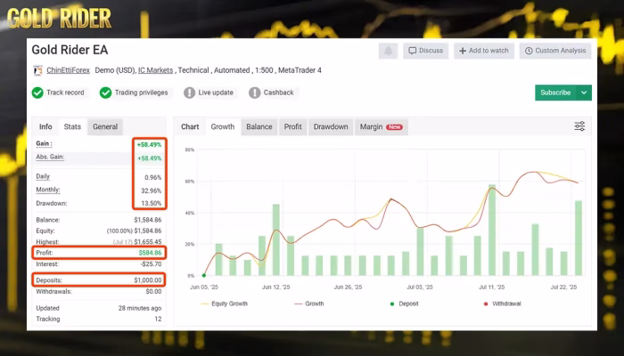Click the Jun 26, '25 axis label
This screenshot has width=624, height=356.
(x=348, y=287)
